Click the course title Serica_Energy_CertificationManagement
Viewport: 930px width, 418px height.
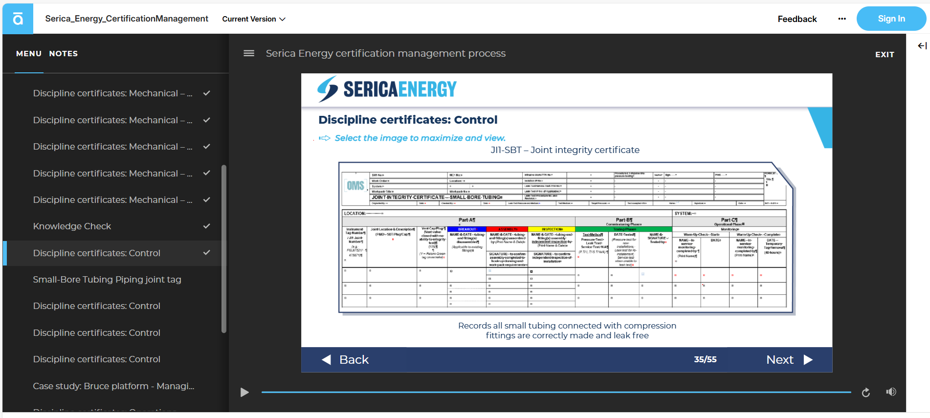(x=127, y=19)
